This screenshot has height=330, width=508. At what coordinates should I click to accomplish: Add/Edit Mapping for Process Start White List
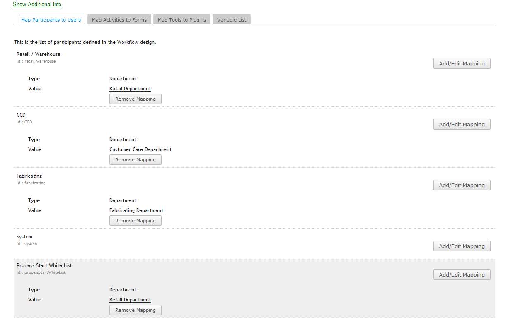click(462, 275)
